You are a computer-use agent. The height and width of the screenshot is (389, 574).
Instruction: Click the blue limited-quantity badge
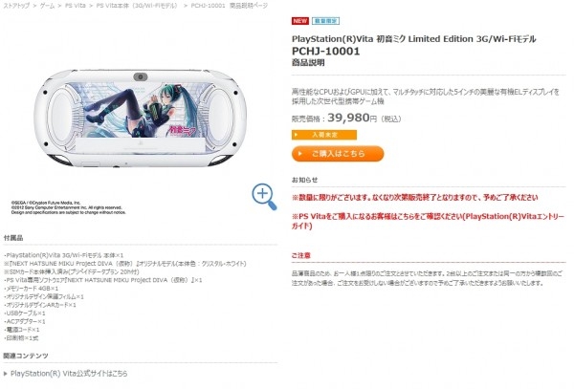click(x=325, y=21)
